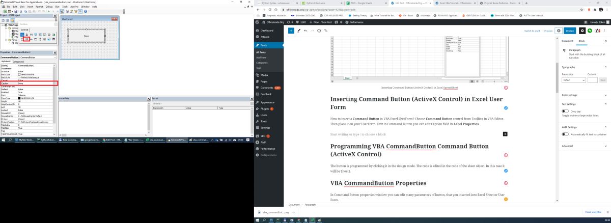611x223 pixels.
Task: Bookmark this page with star icon
Action: pos(581,10)
